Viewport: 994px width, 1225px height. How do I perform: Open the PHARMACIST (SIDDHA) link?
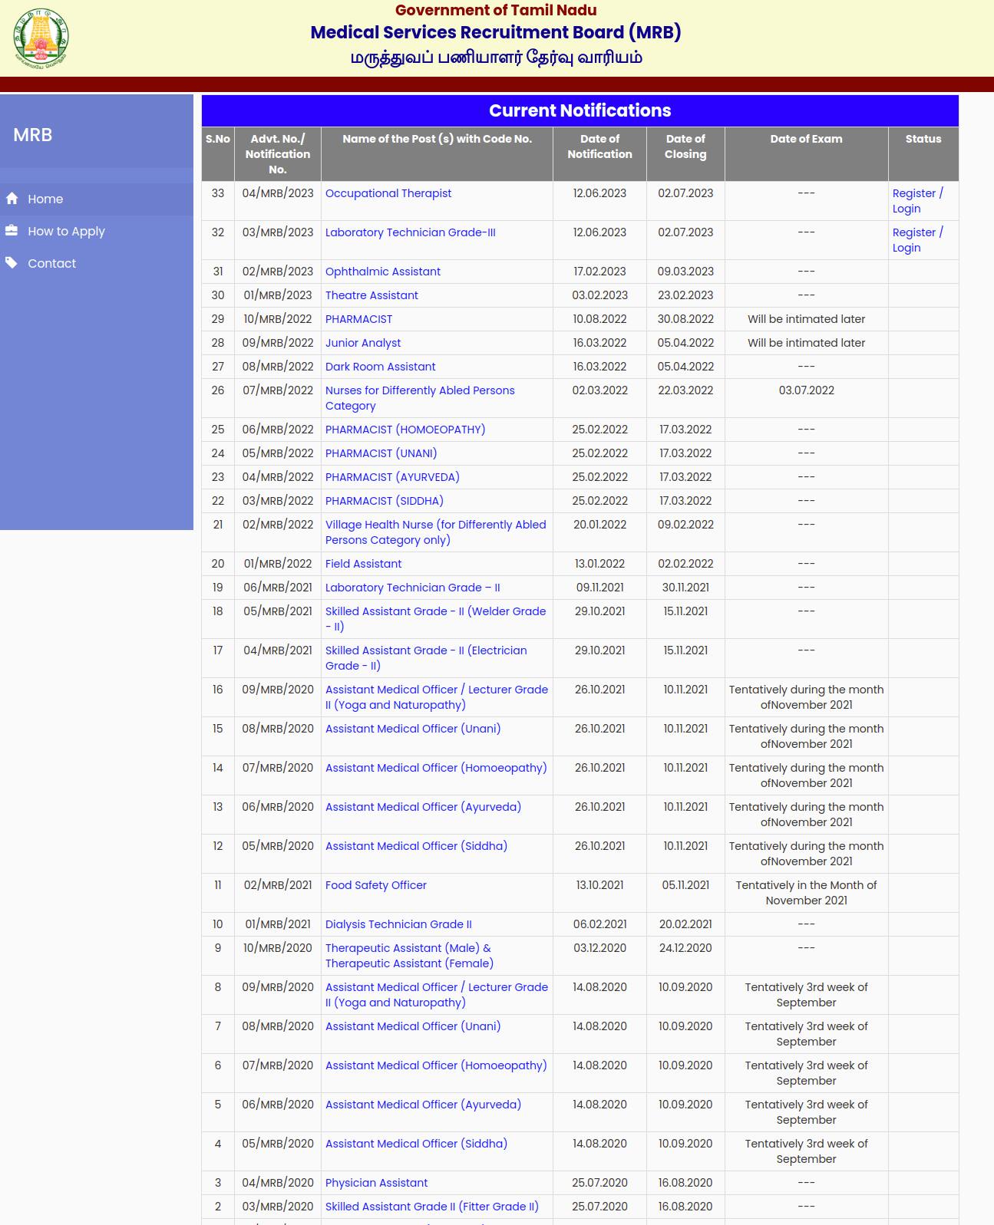[x=385, y=501]
